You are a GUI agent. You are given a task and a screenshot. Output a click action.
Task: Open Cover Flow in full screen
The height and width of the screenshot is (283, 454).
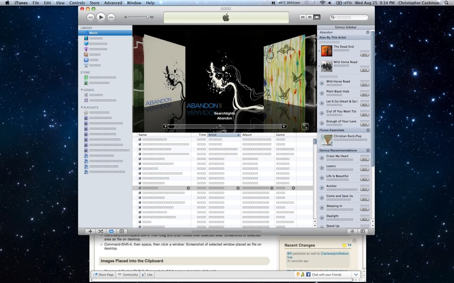coord(305,127)
